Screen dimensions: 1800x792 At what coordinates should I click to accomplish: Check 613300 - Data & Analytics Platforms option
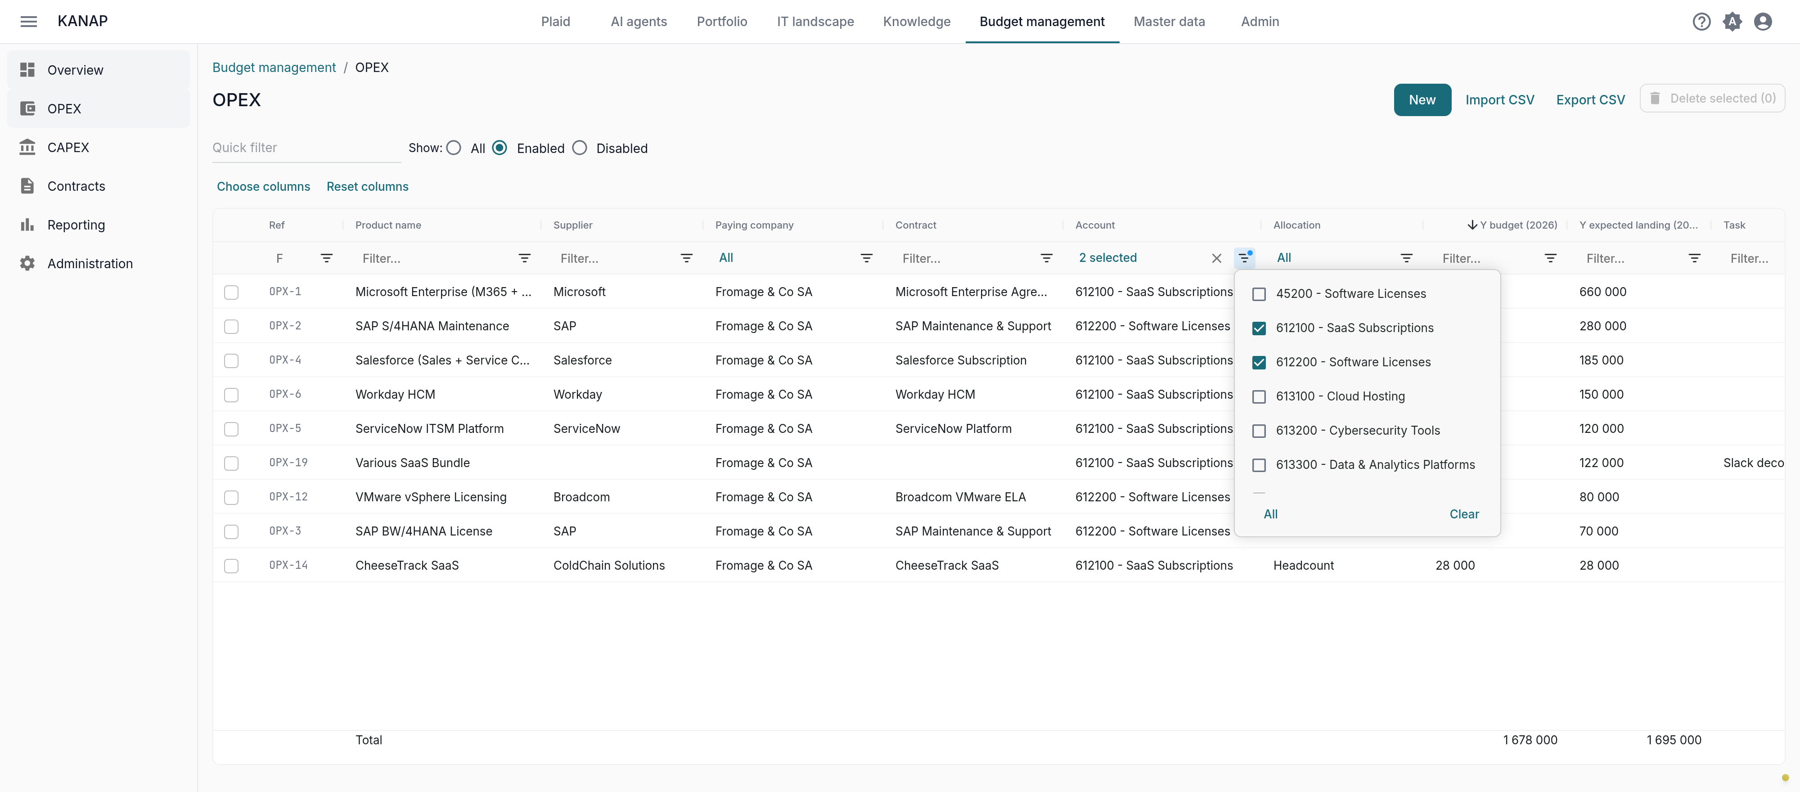coord(1259,465)
